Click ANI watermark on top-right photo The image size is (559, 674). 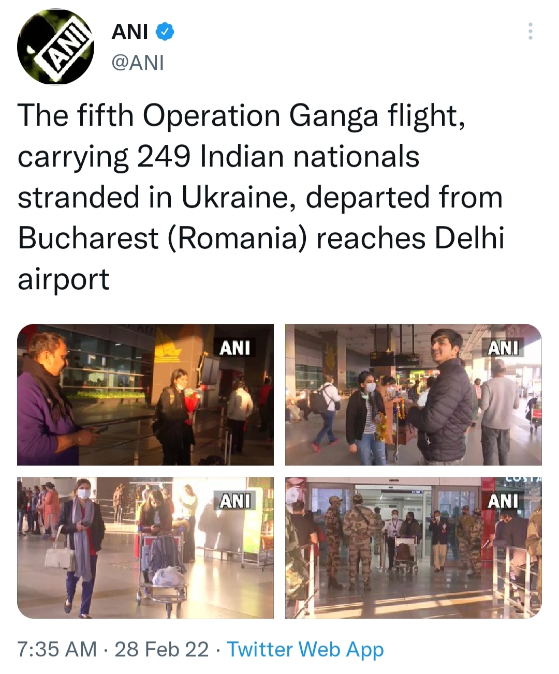(503, 348)
